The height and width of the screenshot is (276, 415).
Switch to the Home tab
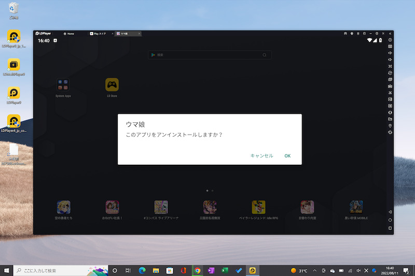click(x=69, y=34)
